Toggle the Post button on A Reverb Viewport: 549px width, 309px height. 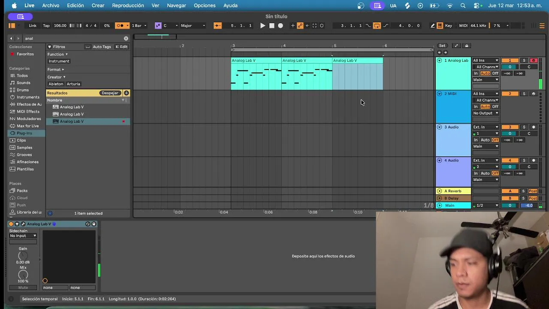coord(533,191)
